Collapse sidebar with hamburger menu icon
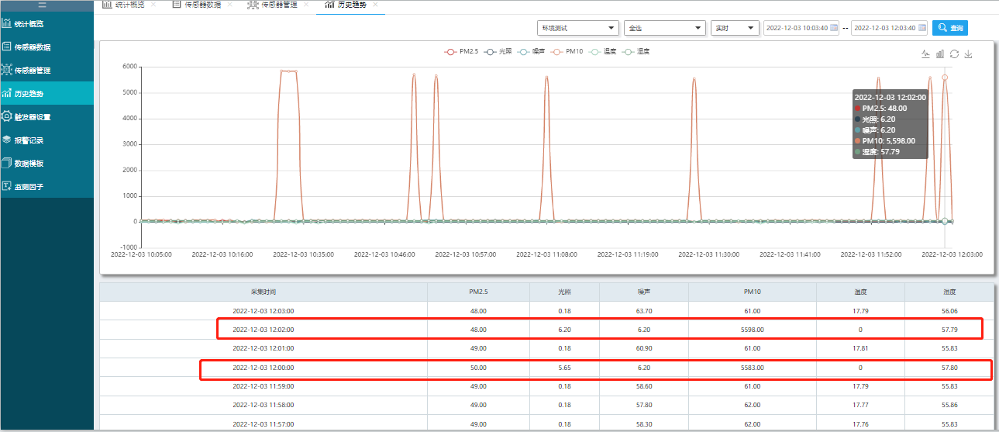 pos(43,5)
